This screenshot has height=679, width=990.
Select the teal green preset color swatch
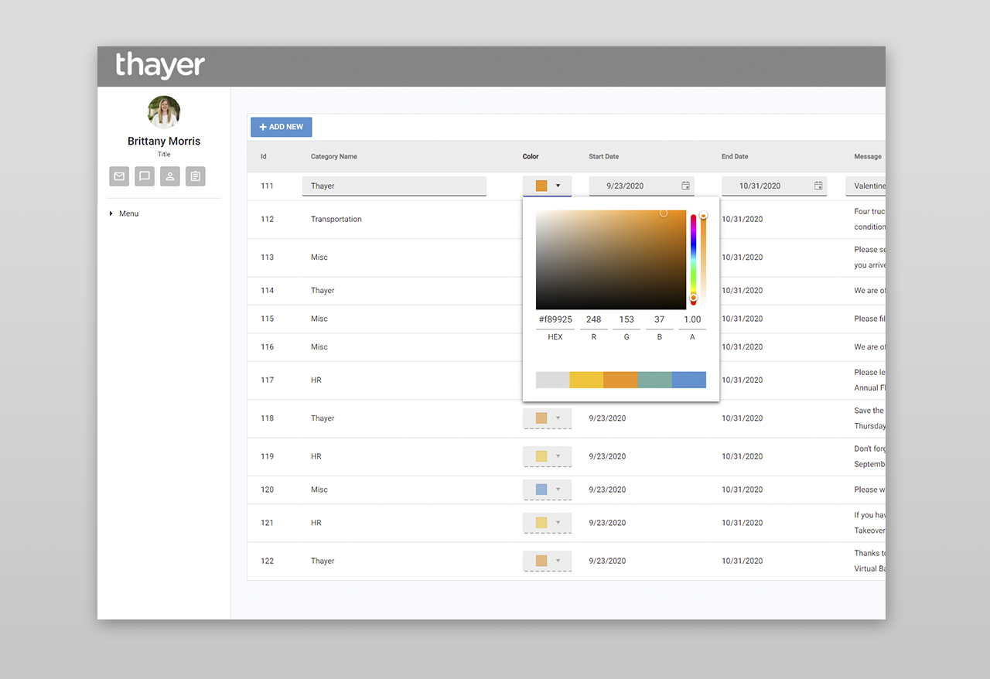pyautogui.click(x=655, y=380)
